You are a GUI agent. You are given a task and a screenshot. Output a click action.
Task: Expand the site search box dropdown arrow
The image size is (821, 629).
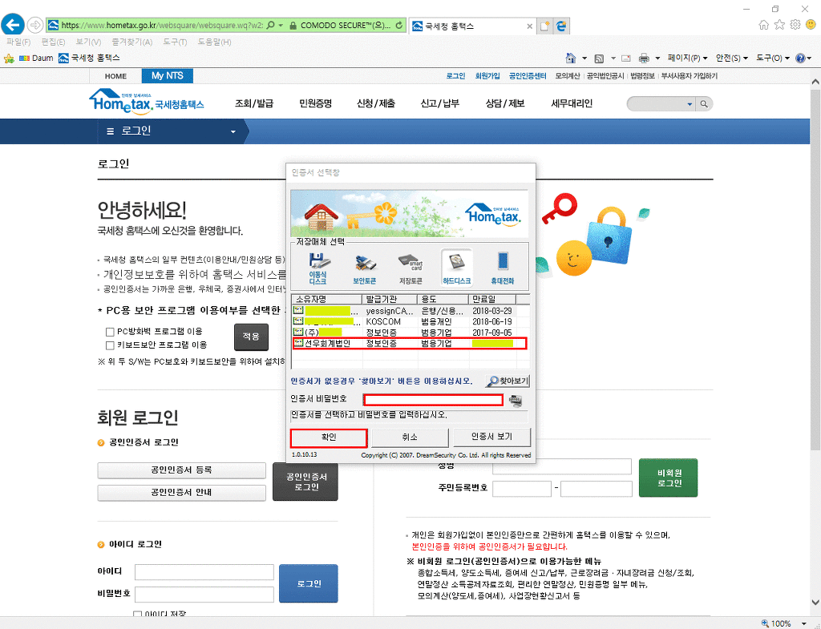[x=690, y=104]
